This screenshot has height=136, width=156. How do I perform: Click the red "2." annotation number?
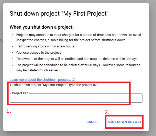[x=107, y=113]
